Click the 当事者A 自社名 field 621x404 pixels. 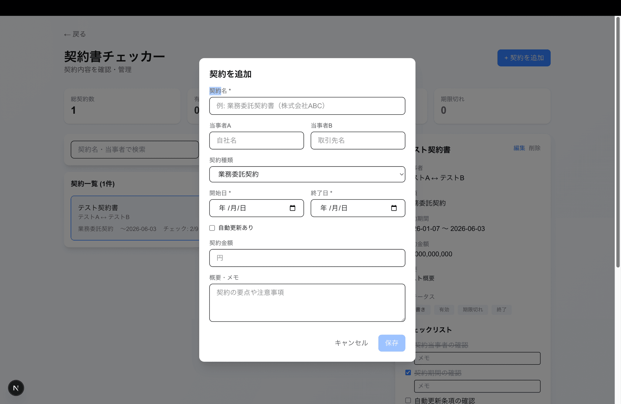click(x=256, y=140)
